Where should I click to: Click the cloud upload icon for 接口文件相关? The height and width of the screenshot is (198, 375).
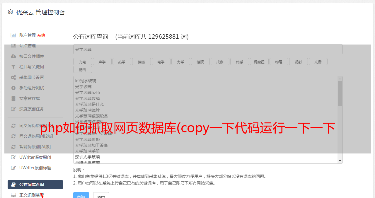coord(13,56)
